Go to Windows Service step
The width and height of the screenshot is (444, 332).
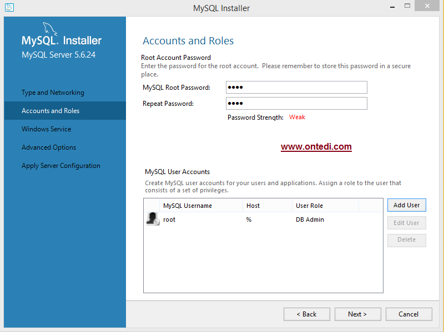point(47,129)
